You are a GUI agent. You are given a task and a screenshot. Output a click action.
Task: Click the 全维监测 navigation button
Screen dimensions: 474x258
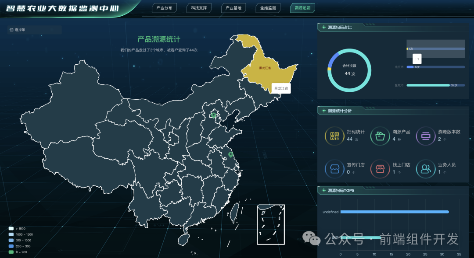(267, 7)
